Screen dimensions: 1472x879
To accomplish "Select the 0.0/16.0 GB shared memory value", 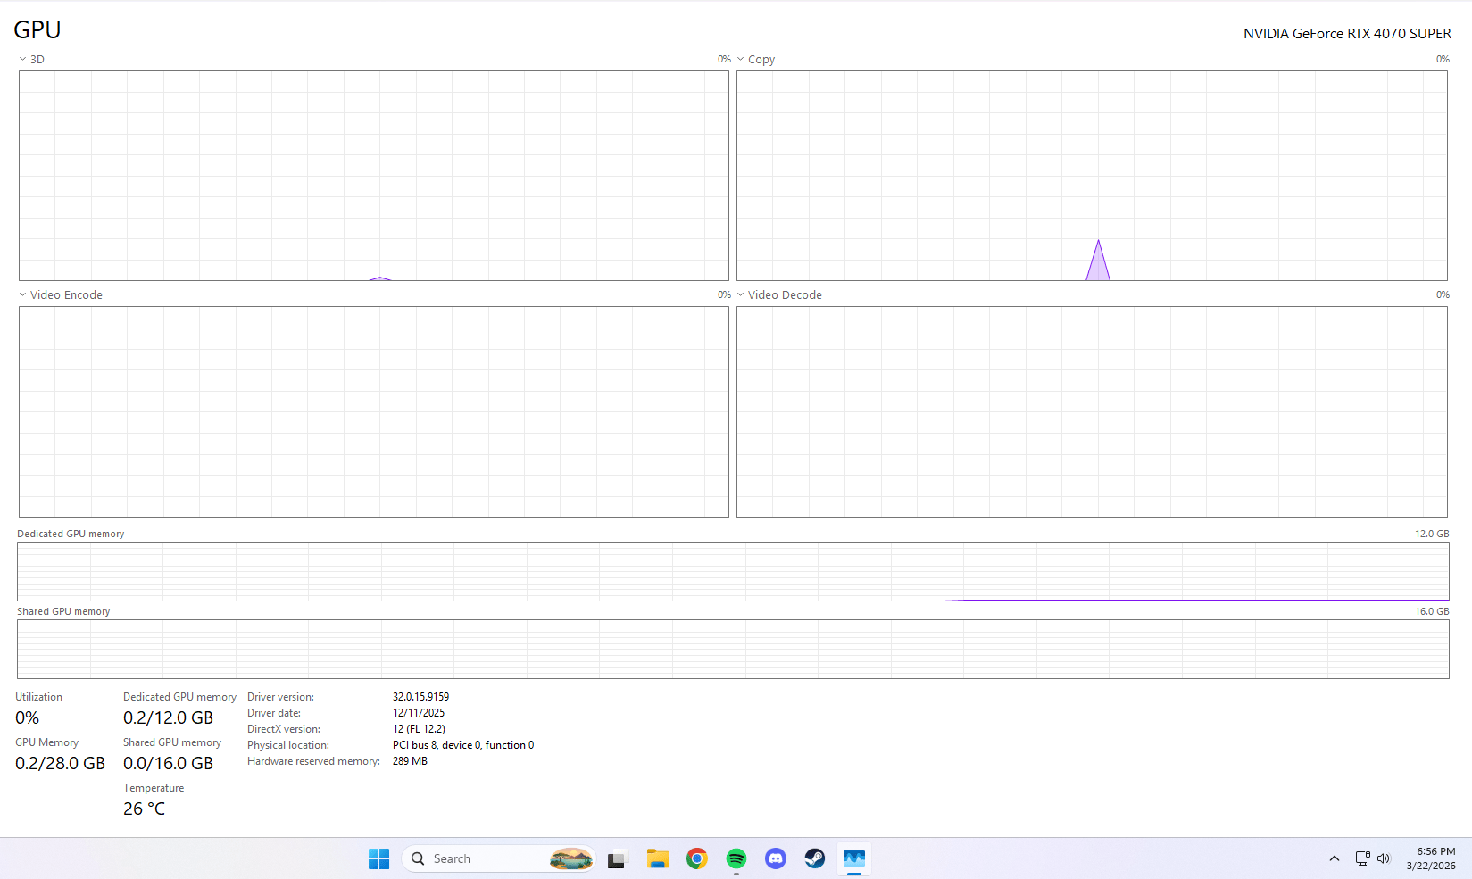I will 169,763.
